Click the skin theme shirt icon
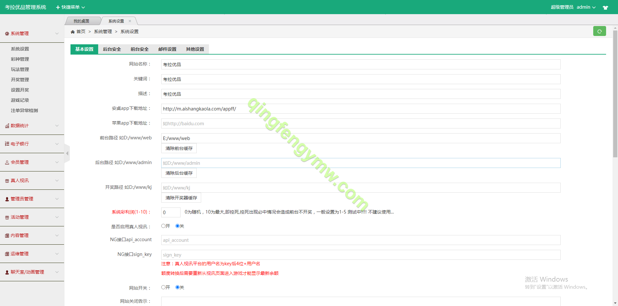618x306 pixels. tap(605, 7)
